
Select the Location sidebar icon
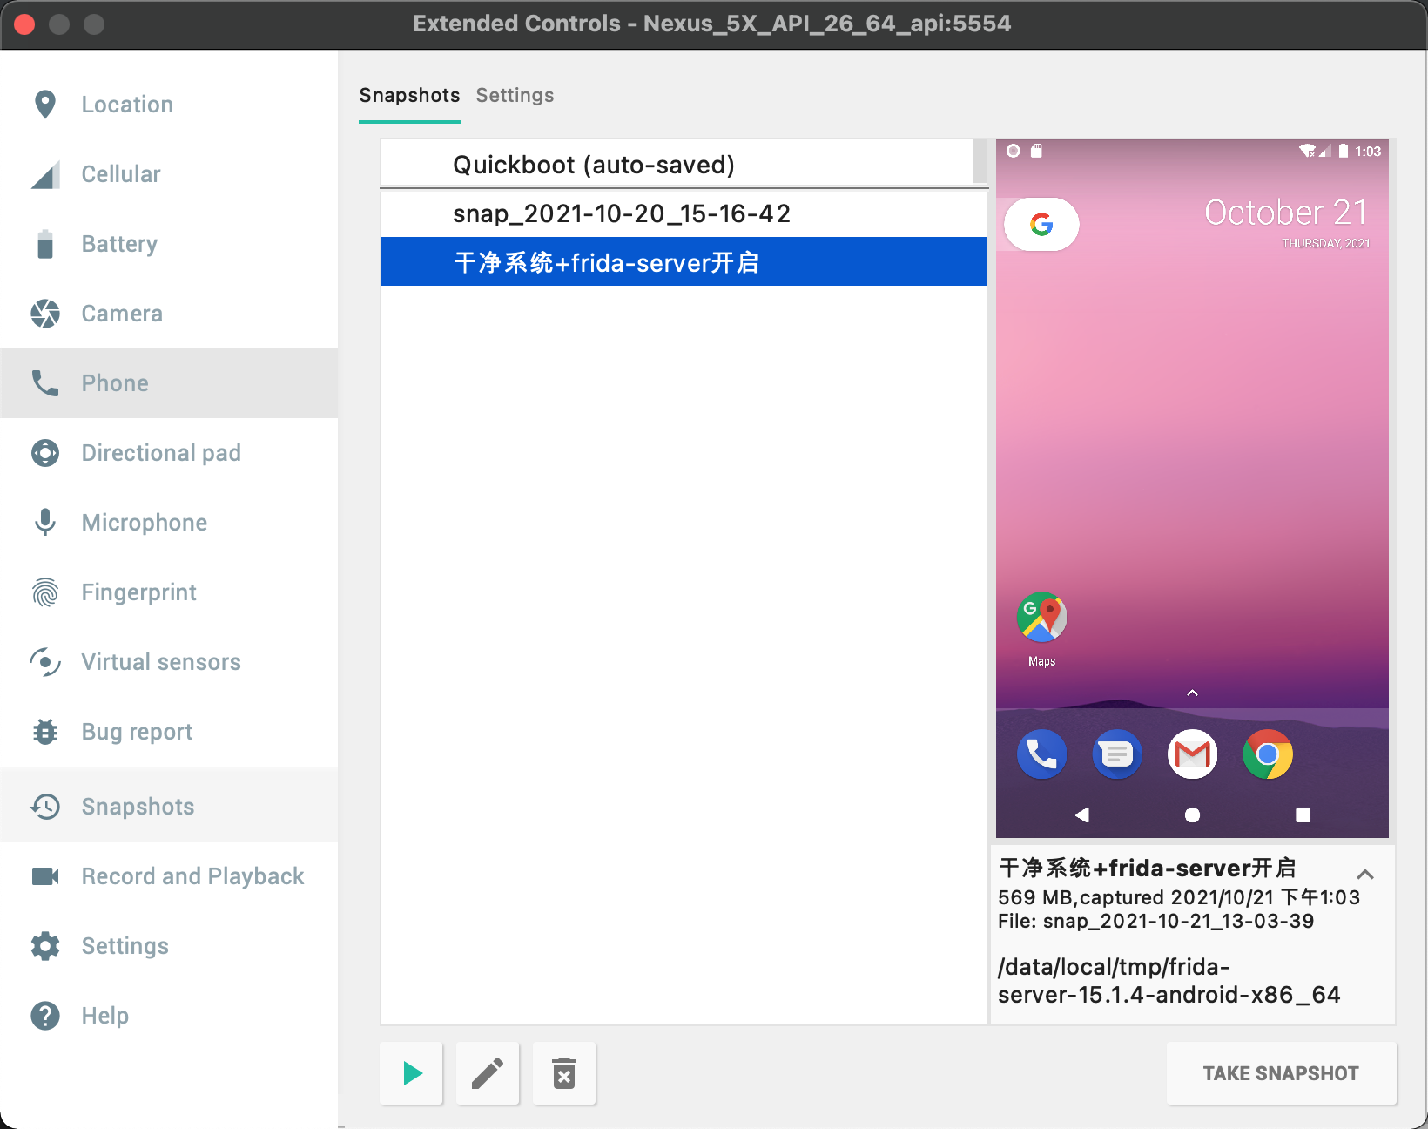click(44, 104)
